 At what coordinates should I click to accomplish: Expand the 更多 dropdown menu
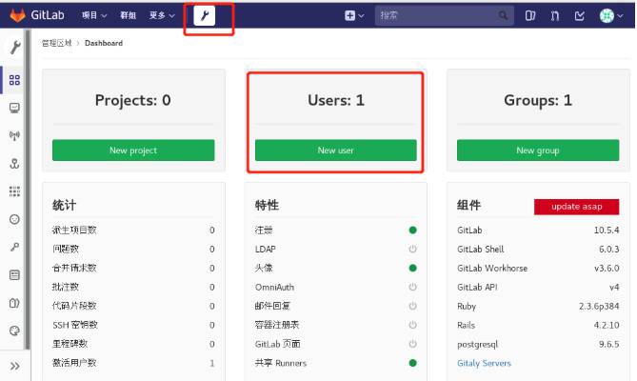[x=162, y=15]
